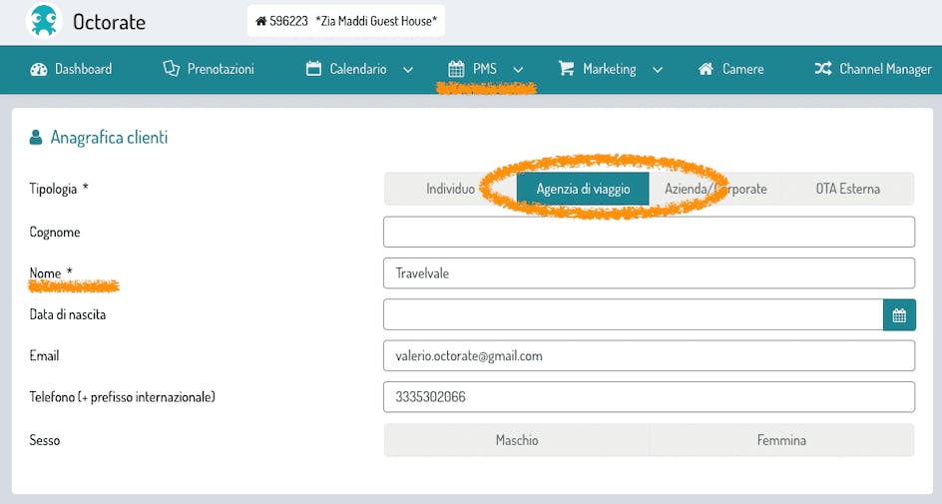Open Channel Manager section
Screen dimensions: 942x504
885,69
